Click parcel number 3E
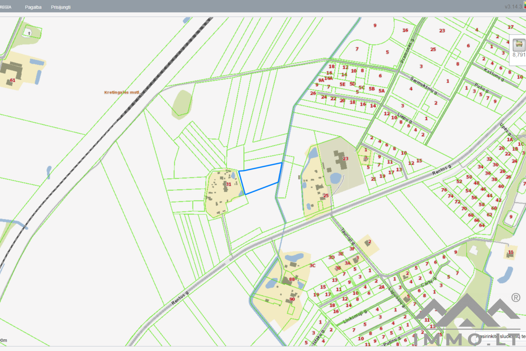This screenshot has width=526, height=351. [341, 254]
